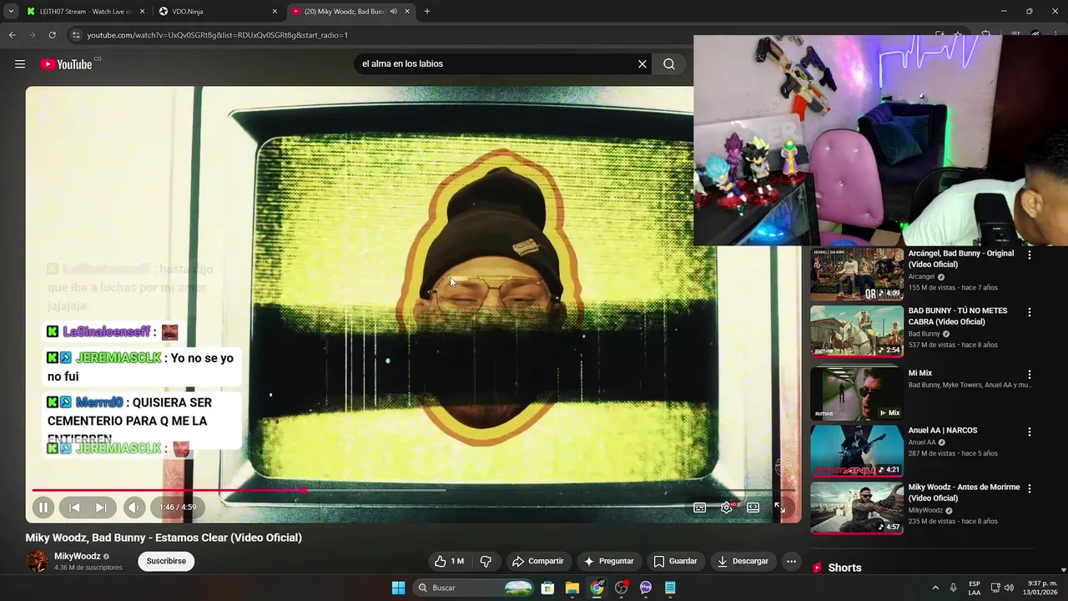Dislike the video with thumbs down
The height and width of the screenshot is (601, 1068).
pyautogui.click(x=486, y=561)
